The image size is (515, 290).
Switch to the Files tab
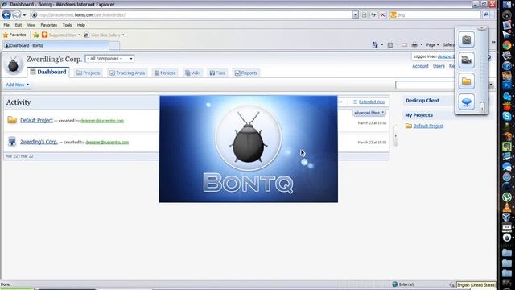click(x=217, y=73)
